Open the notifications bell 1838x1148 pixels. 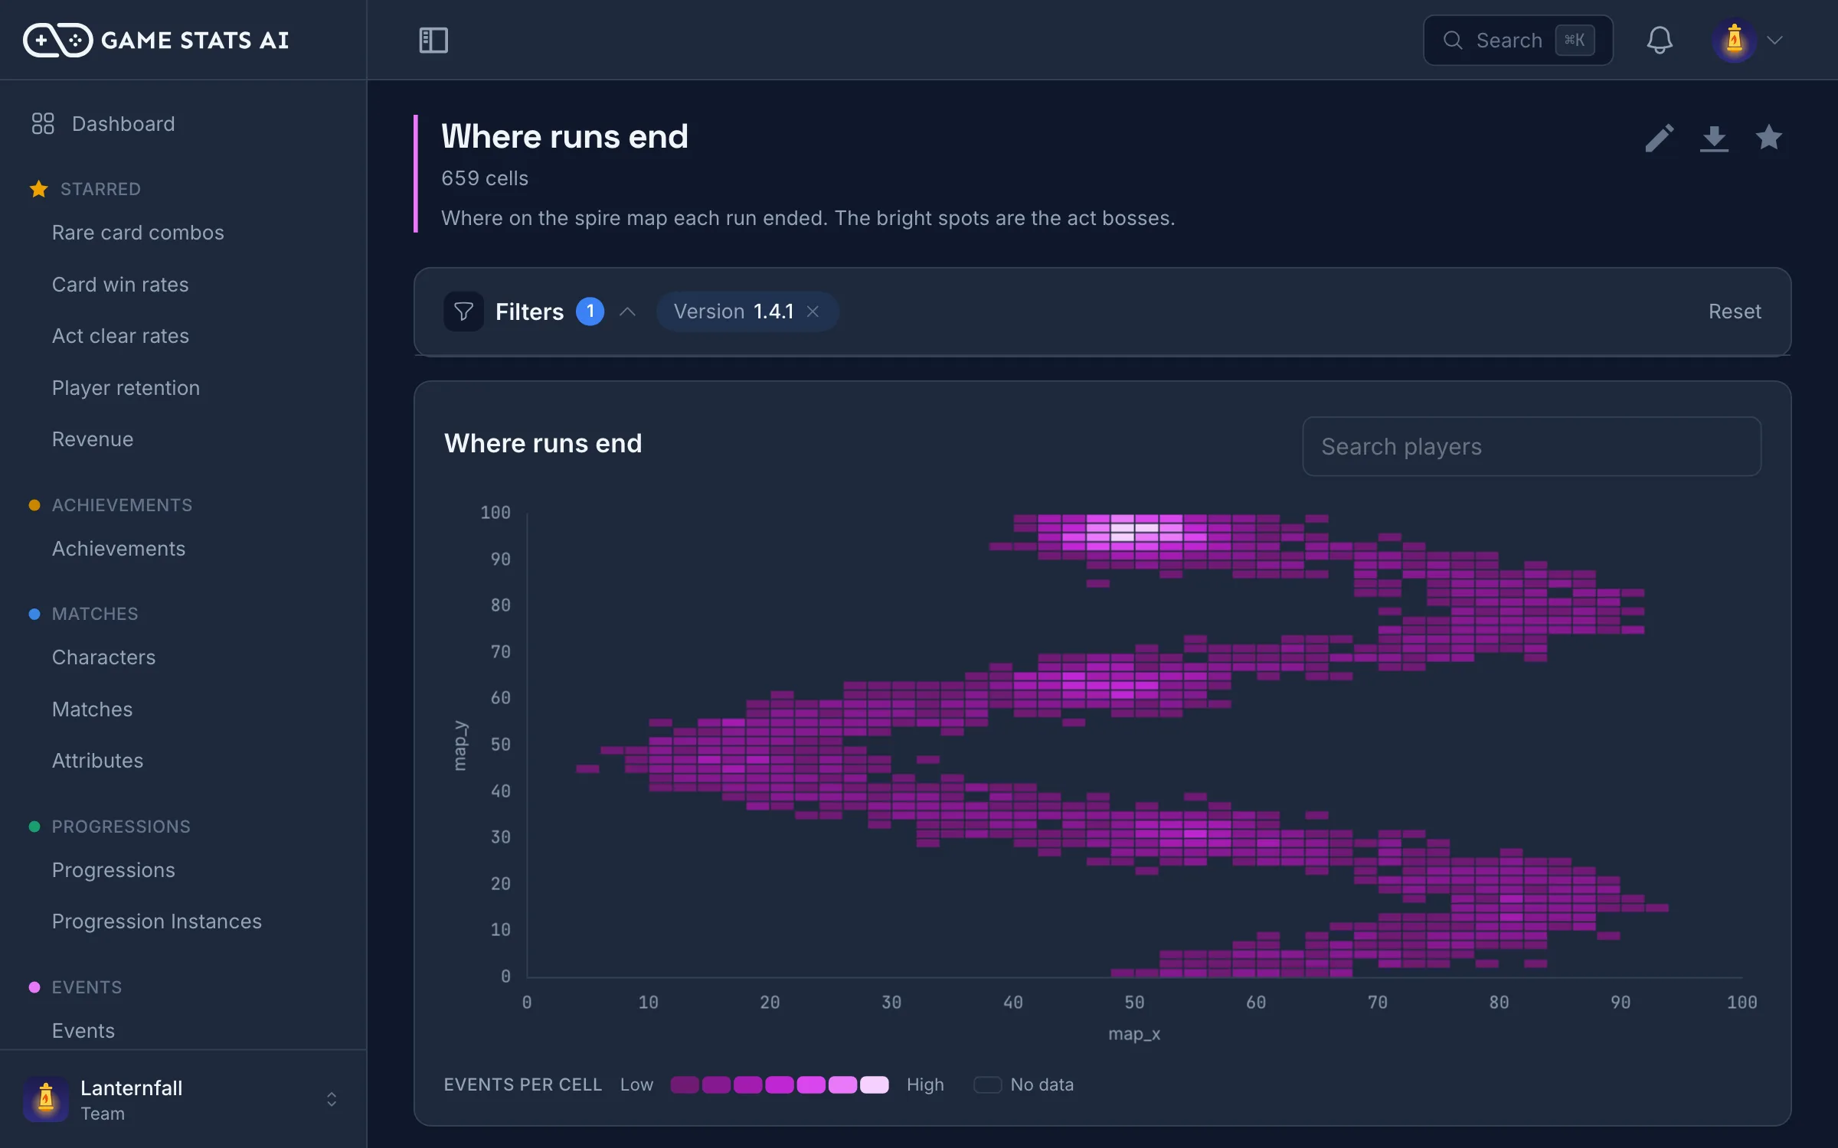tap(1659, 40)
